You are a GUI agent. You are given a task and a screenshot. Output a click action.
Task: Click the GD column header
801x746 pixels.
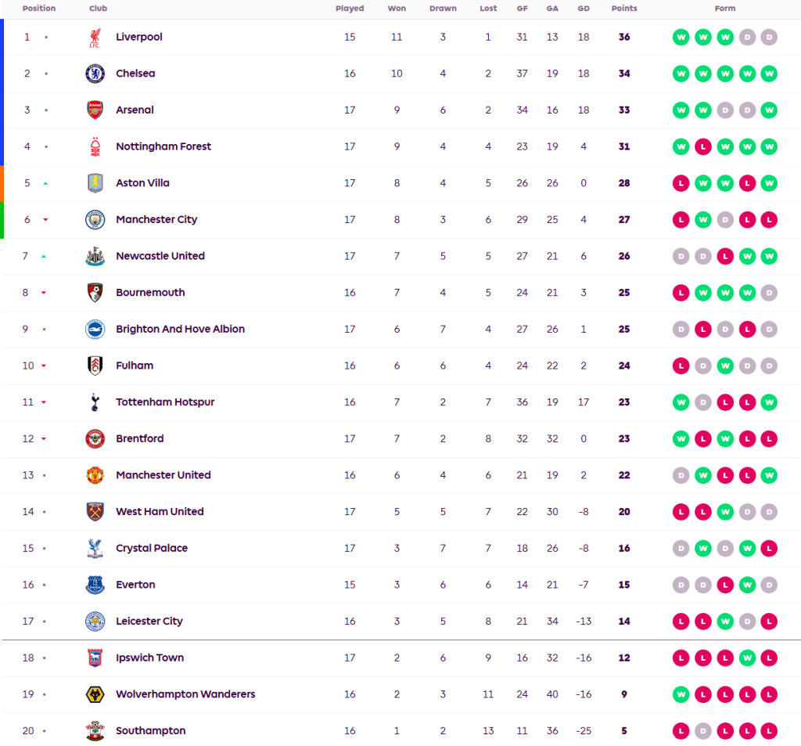coord(584,9)
